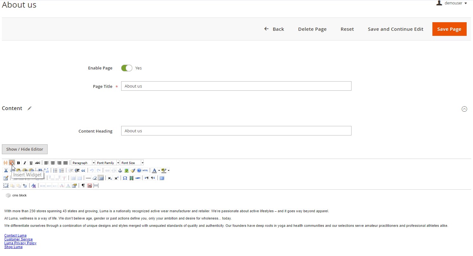Open the Font Family dropdown
The width and height of the screenshot is (473, 256).
click(108, 163)
